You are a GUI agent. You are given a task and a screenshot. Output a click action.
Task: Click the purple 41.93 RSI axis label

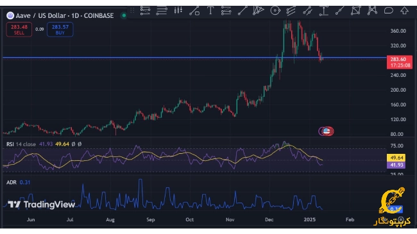(x=396, y=165)
